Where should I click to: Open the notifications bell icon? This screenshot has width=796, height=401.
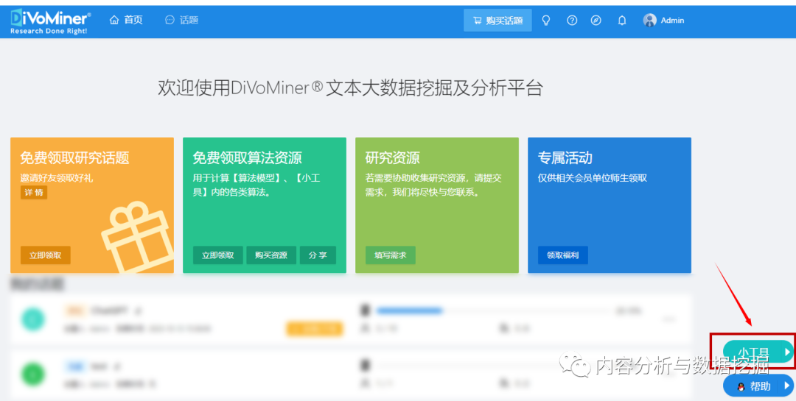(x=622, y=21)
